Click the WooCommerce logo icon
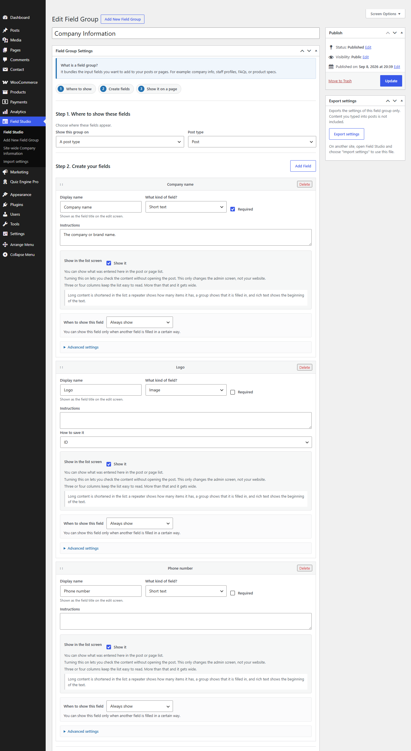 5,82
